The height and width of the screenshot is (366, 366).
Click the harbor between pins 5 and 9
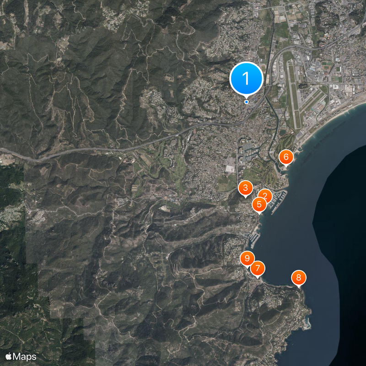[254, 238]
